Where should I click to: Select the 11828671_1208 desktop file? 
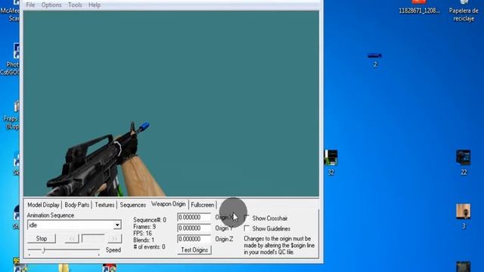coord(419,8)
